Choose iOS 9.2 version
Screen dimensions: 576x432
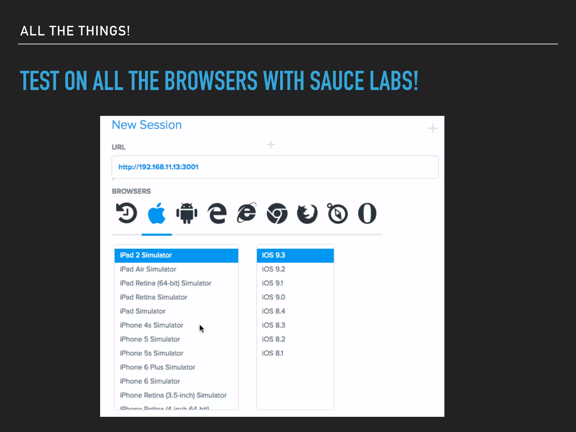click(x=273, y=269)
